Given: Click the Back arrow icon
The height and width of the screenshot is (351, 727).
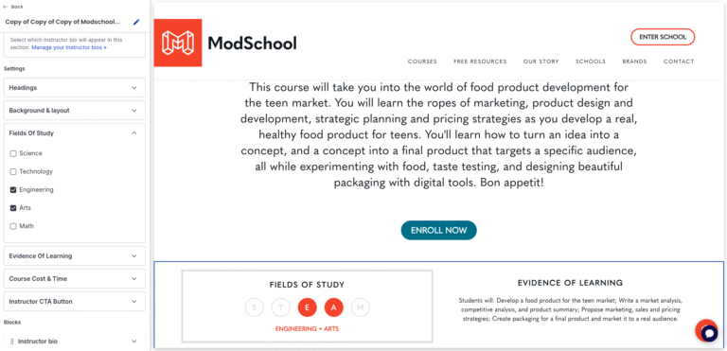Looking at the screenshot, I should (x=5, y=7).
